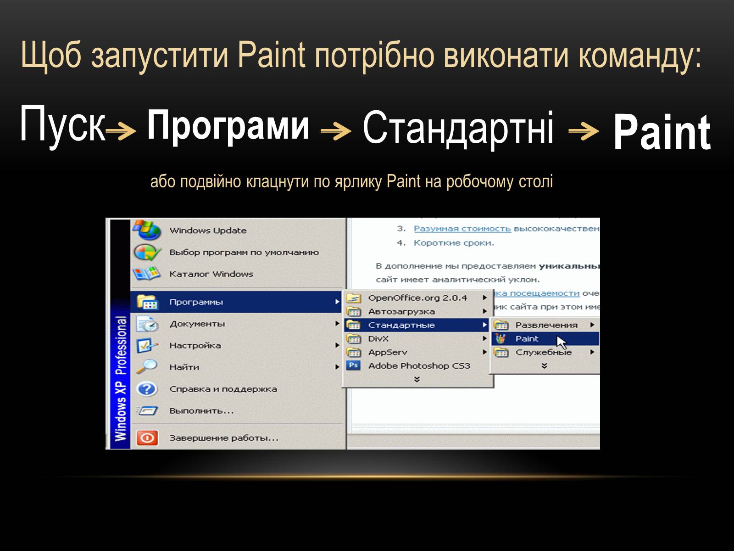Screen dimensions: 734x551
Task: Click the default programs shield icon
Action: coord(146,252)
